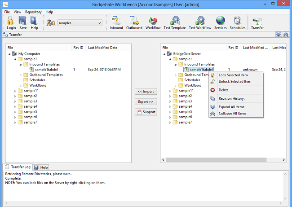Click the Support button
The width and height of the screenshot is (292, 207).
pos(146,112)
